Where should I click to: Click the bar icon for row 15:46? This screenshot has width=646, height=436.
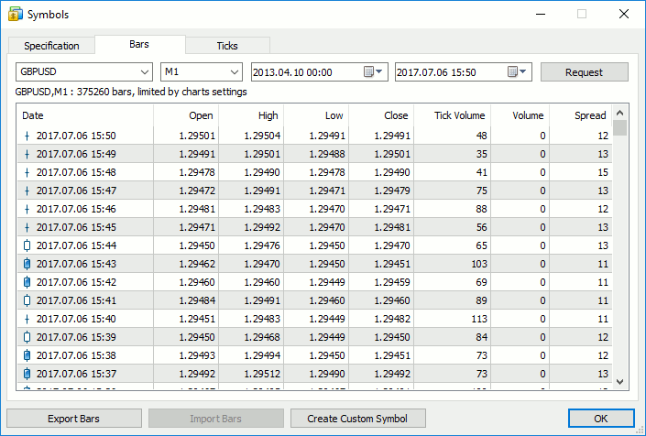[27, 209]
